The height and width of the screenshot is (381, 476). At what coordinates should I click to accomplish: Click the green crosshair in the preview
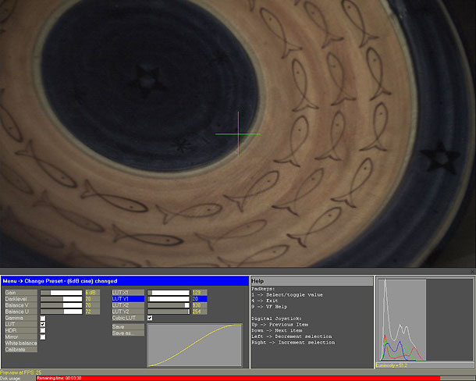pos(238,134)
